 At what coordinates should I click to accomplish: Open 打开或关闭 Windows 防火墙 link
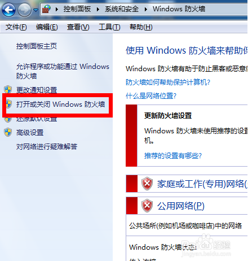(x=60, y=104)
